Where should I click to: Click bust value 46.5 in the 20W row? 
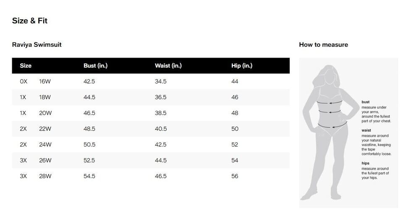(x=89, y=113)
